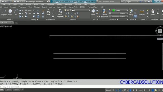Activate the Erase tool
This screenshot has height=92, width=163.
click(43, 10)
